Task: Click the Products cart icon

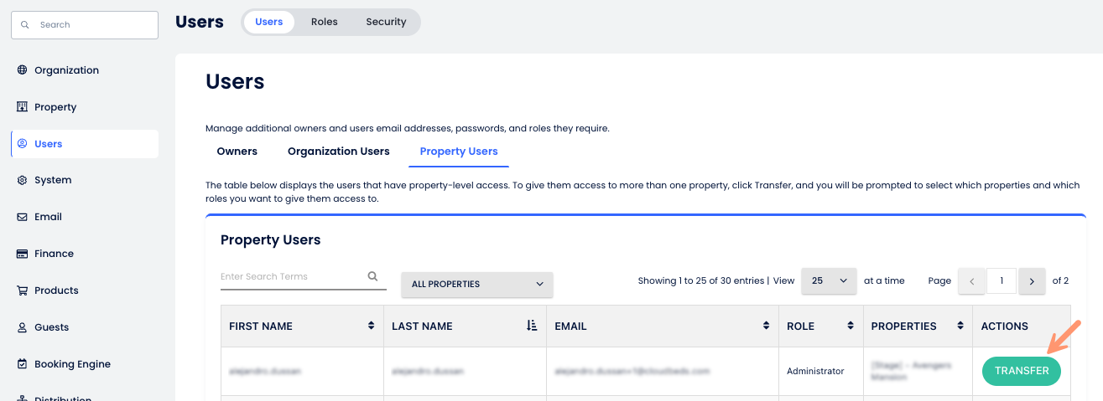Action: 23,290
